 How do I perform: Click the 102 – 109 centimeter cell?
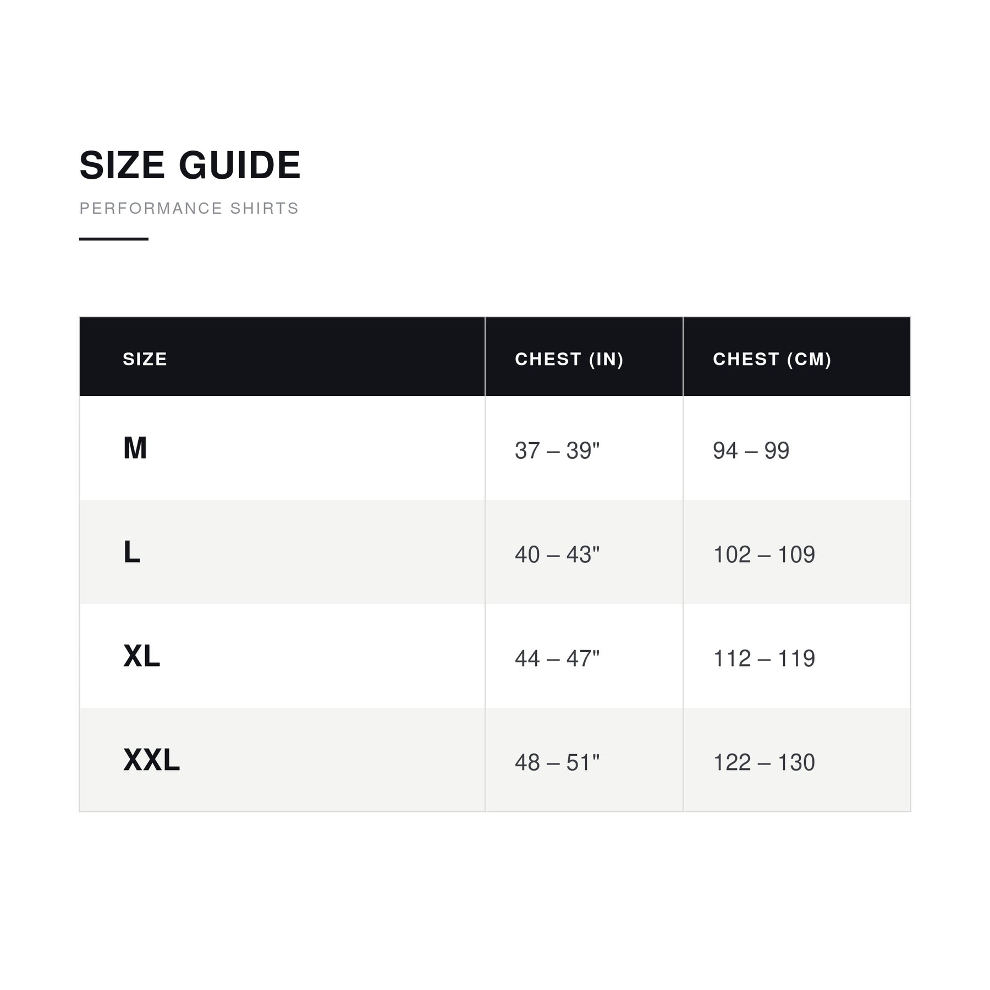[764, 554]
